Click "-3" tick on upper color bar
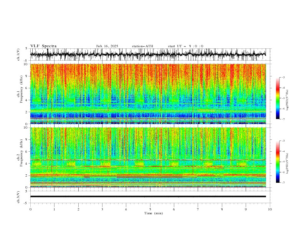Viewport: 304px width, 235px height. [x=283, y=77]
